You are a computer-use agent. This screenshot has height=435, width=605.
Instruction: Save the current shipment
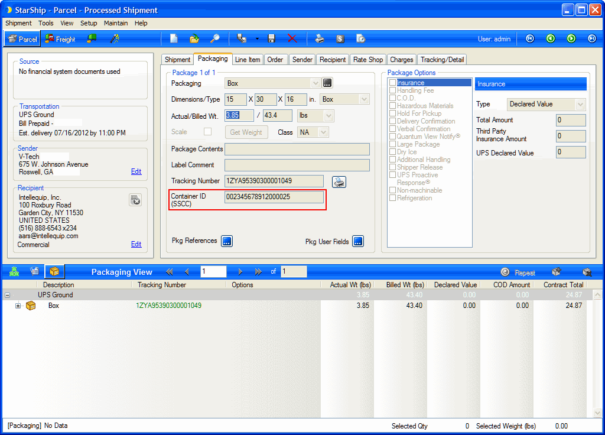(271, 38)
